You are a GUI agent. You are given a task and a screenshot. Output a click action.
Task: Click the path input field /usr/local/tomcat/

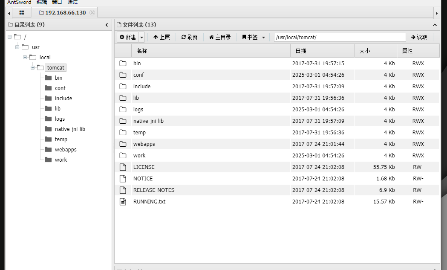pos(340,37)
